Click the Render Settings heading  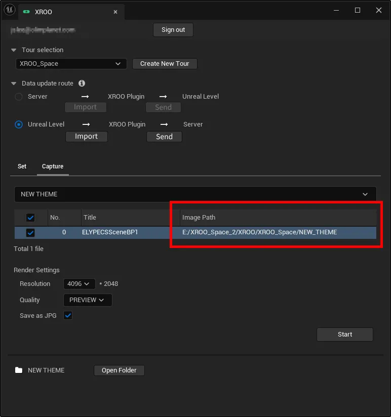(36, 270)
